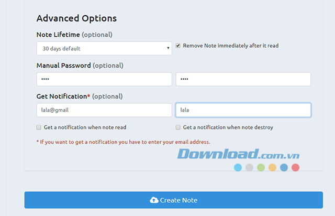The height and width of the screenshot is (216, 335).
Task: Click the dark blue dot under the watermark
Action: click(284, 168)
